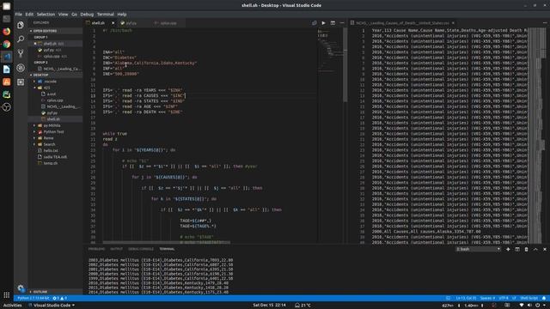Launch Firefox from the Ubuntu dock
The width and height of the screenshot is (550, 309).
coord(6,32)
